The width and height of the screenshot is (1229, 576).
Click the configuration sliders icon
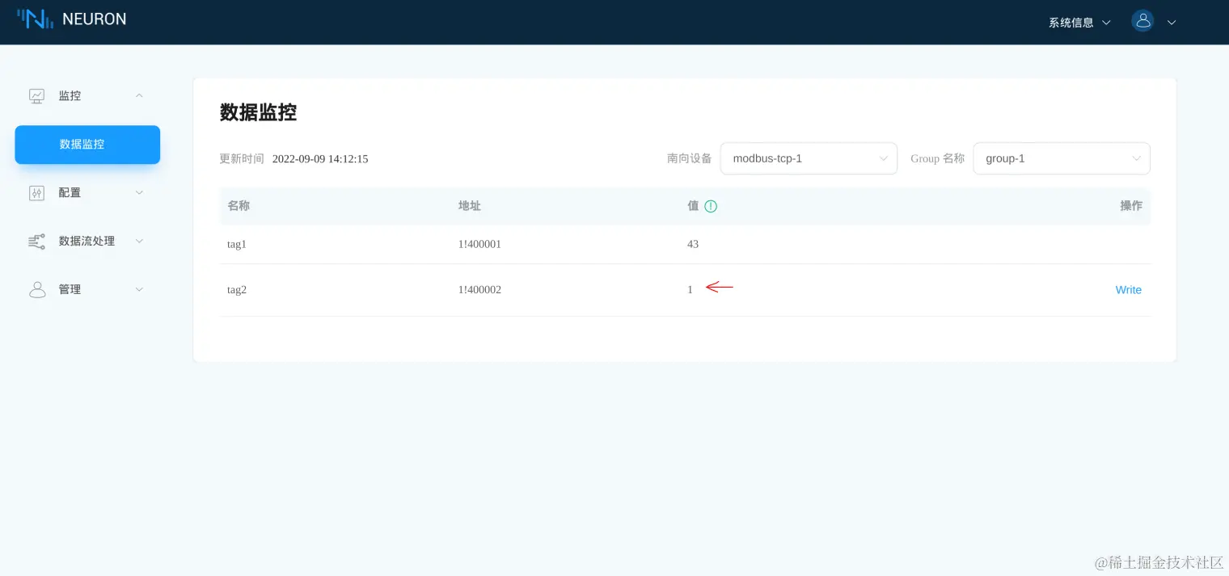[37, 193]
